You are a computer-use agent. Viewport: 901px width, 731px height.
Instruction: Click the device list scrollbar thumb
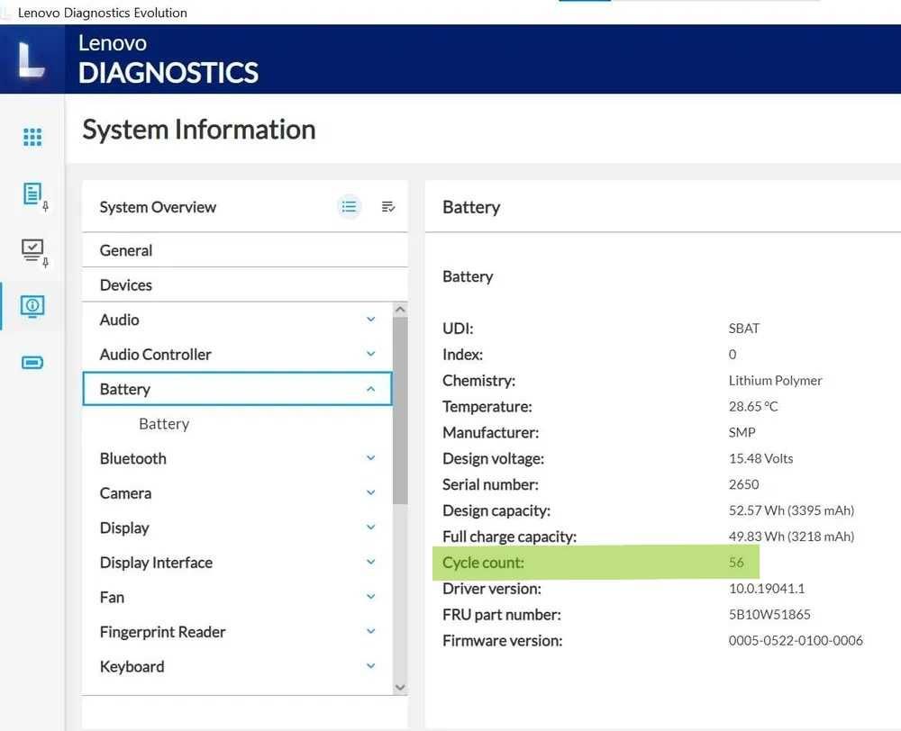(401, 411)
